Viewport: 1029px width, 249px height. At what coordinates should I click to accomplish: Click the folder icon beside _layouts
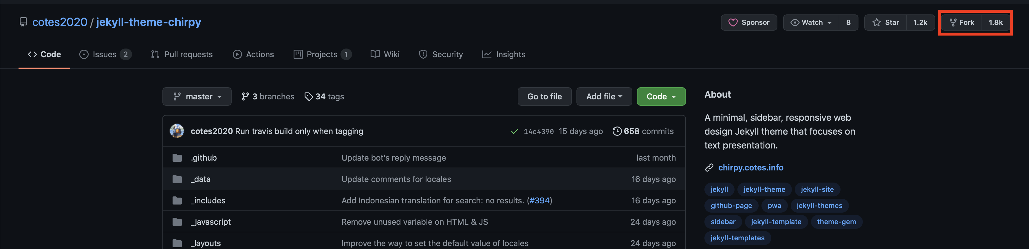[x=177, y=243]
